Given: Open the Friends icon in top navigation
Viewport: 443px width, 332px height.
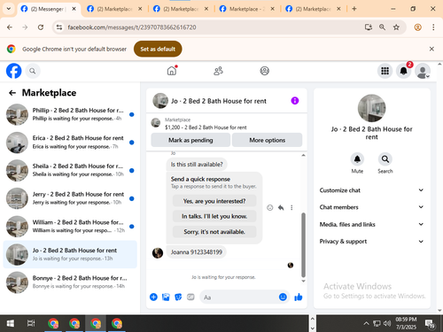Looking at the screenshot, I should pos(218,71).
